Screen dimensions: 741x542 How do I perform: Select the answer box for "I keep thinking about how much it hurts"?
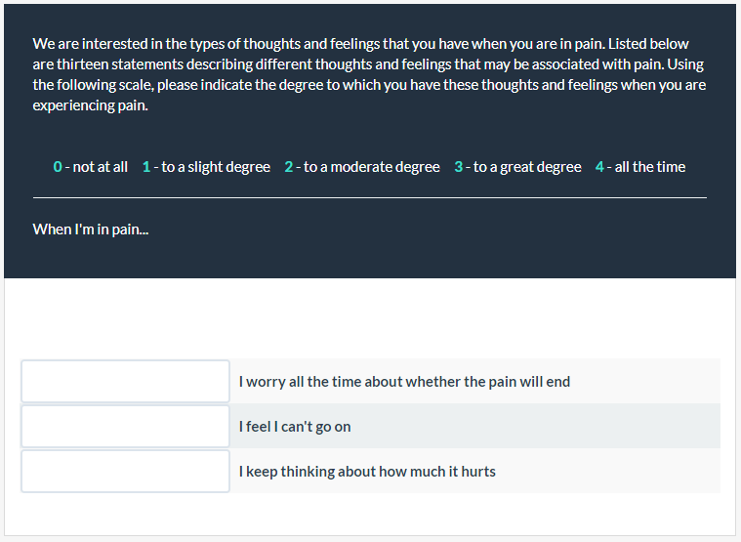(125, 472)
